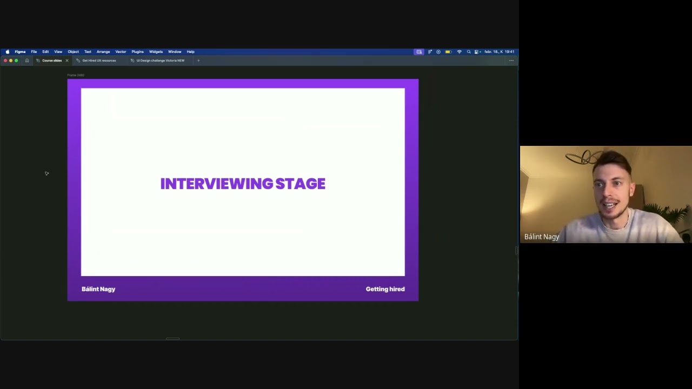The height and width of the screenshot is (389, 692).
Task: Open the Widgets menu
Action: (x=156, y=52)
